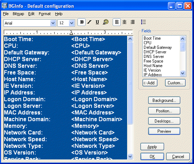Click the <MAC Address> placeholder in editor
The image size is (194, 164).
93,112
